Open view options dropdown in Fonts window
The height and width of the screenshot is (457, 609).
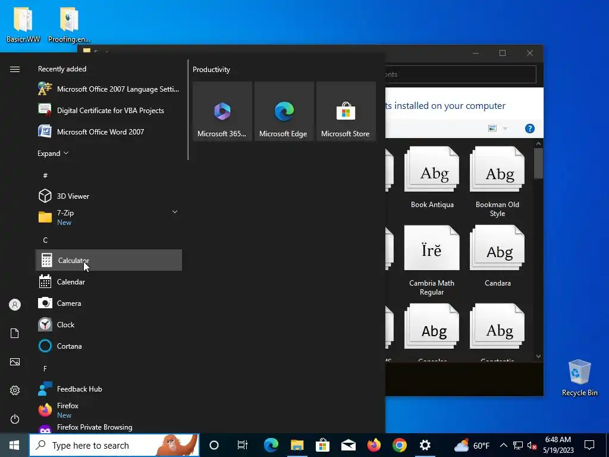coord(506,129)
